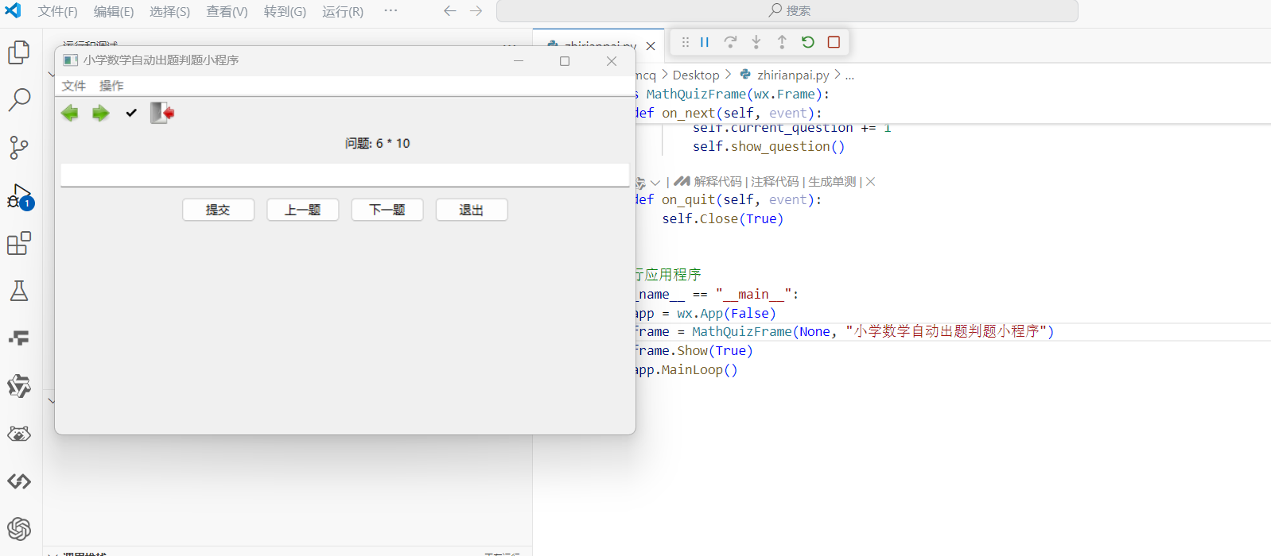Click the answer input text field
This screenshot has height=556, width=1271.
pyautogui.click(x=344, y=176)
